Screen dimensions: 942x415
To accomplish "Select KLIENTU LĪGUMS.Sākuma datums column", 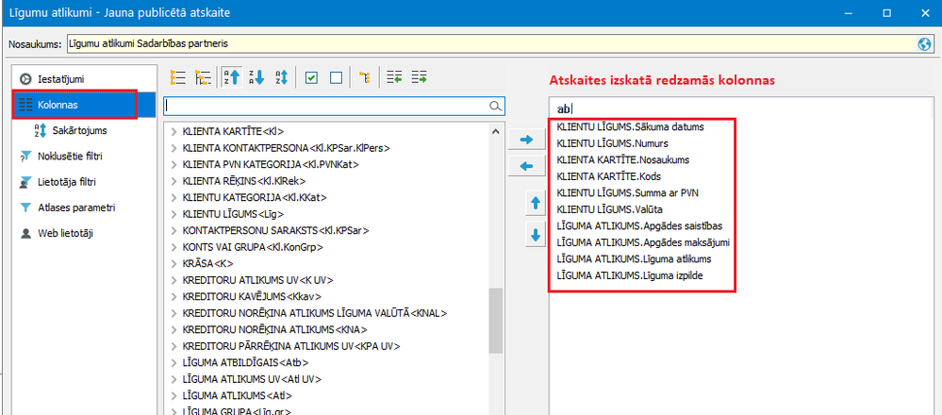I will pyautogui.click(x=630, y=127).
